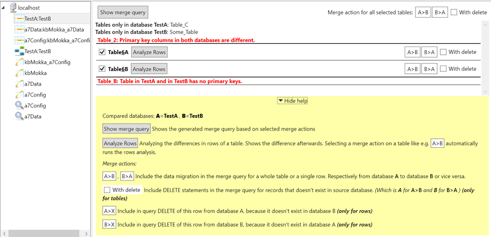This screenshot has height=237, width=491.
Task: Click the kbMokka database icon
Action: coord(19,73)
